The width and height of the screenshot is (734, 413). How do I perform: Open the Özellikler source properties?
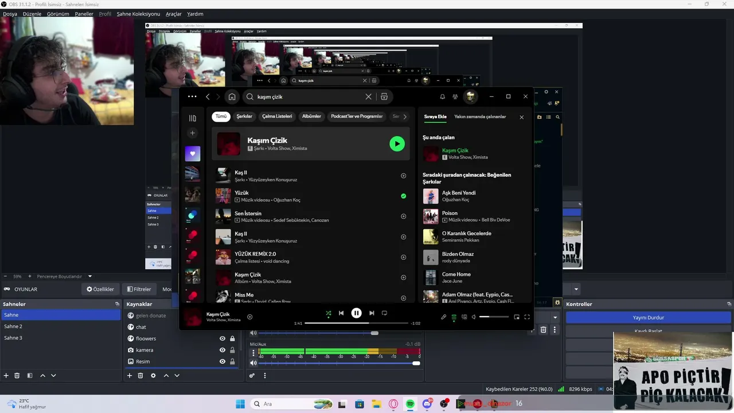point(100,289)
